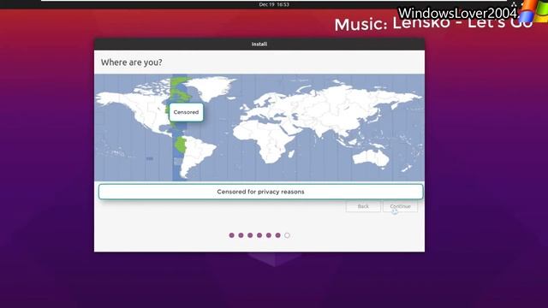This screenshot has width=548, height=308.
Task: Open the clock showing Dec 19 16:53
Action: click(274, 4)
